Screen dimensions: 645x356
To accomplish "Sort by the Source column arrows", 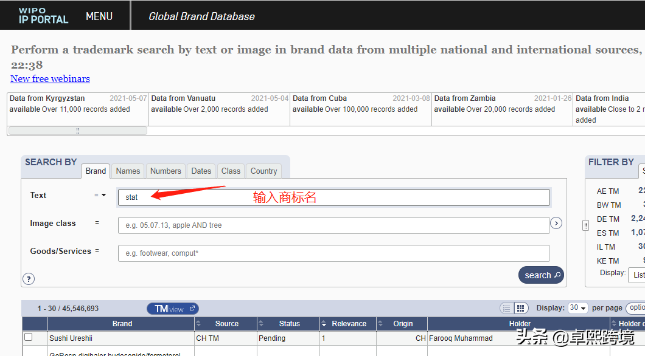I will 260,324.
